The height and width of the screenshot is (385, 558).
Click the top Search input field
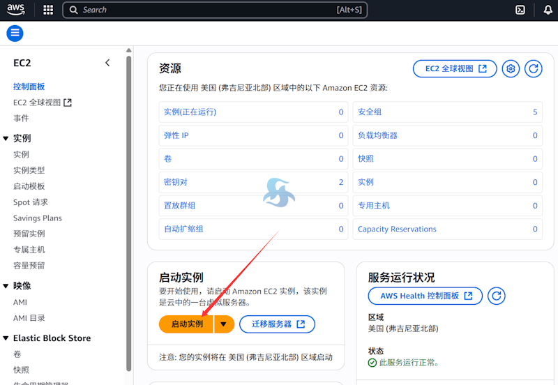209,10
